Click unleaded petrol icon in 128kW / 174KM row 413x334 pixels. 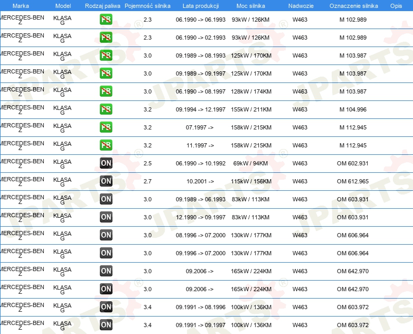click(x=106, y=91)
